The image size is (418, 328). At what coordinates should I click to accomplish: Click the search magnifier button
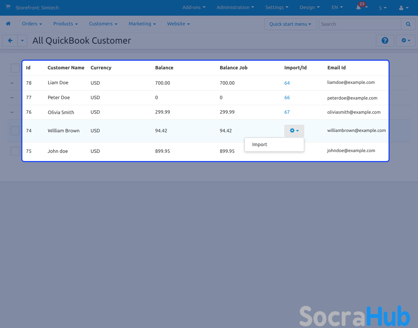pyautogui.click(x=408, y=24)
